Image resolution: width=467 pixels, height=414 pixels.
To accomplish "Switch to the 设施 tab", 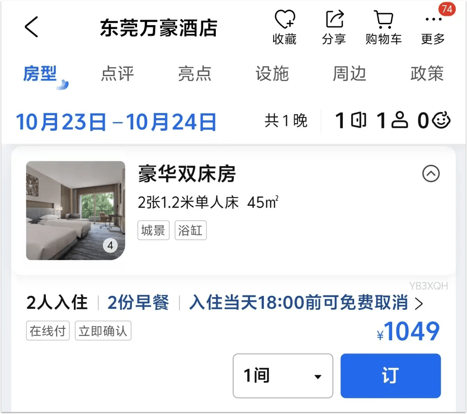I will [x=272, y=74].
